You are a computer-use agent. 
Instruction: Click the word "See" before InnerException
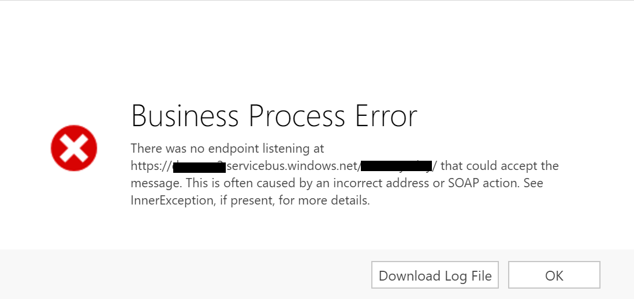[x=534, y=183]
